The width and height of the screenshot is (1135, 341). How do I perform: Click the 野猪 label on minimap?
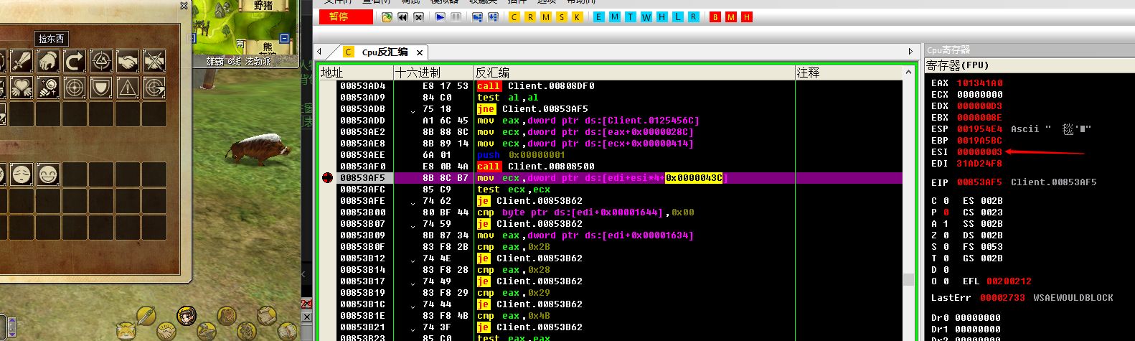[263, 5]
